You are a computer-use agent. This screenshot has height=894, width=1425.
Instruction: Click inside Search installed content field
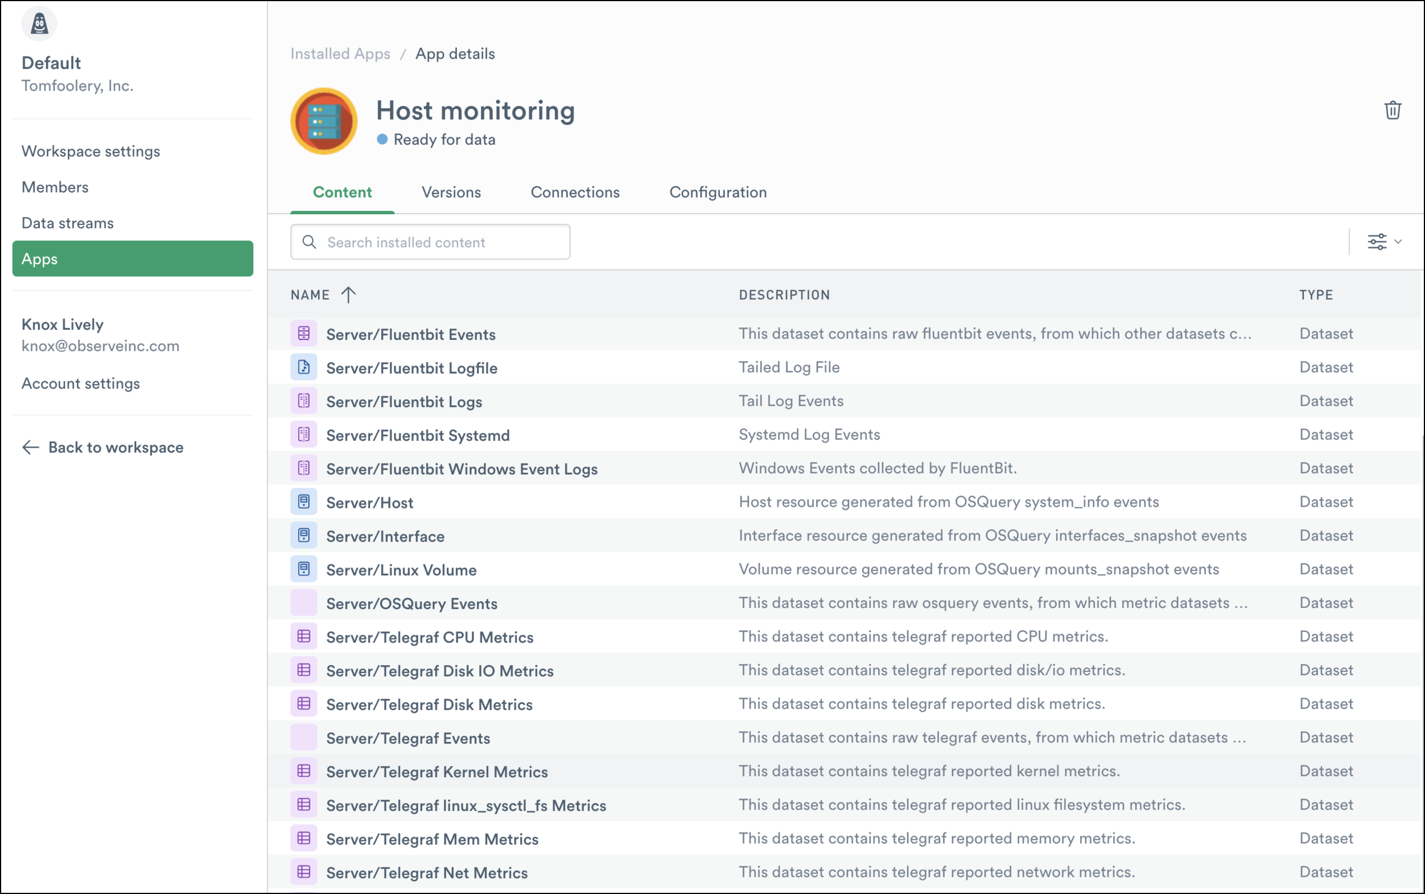pos(430,242)
